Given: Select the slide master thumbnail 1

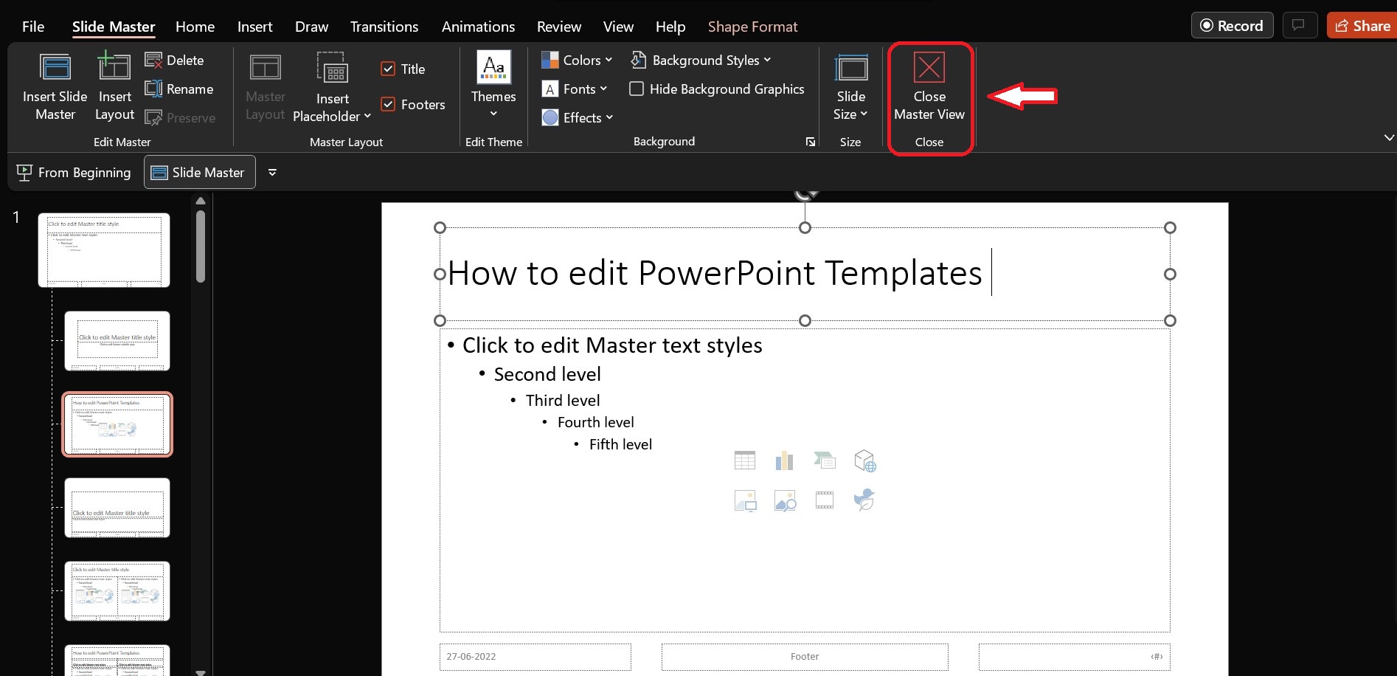Looking at the screenshot, I should (104, 250).
